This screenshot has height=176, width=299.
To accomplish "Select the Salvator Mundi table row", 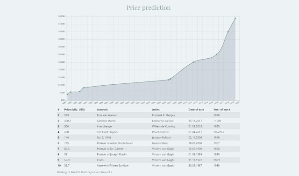I will 149,121.
